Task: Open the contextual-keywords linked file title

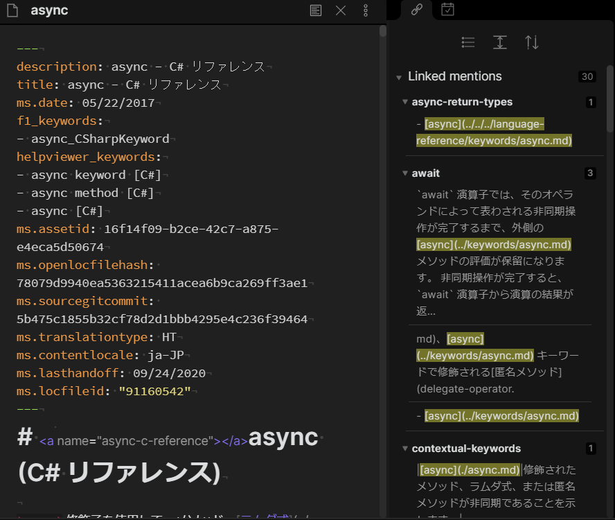Action: pos(466,449)
